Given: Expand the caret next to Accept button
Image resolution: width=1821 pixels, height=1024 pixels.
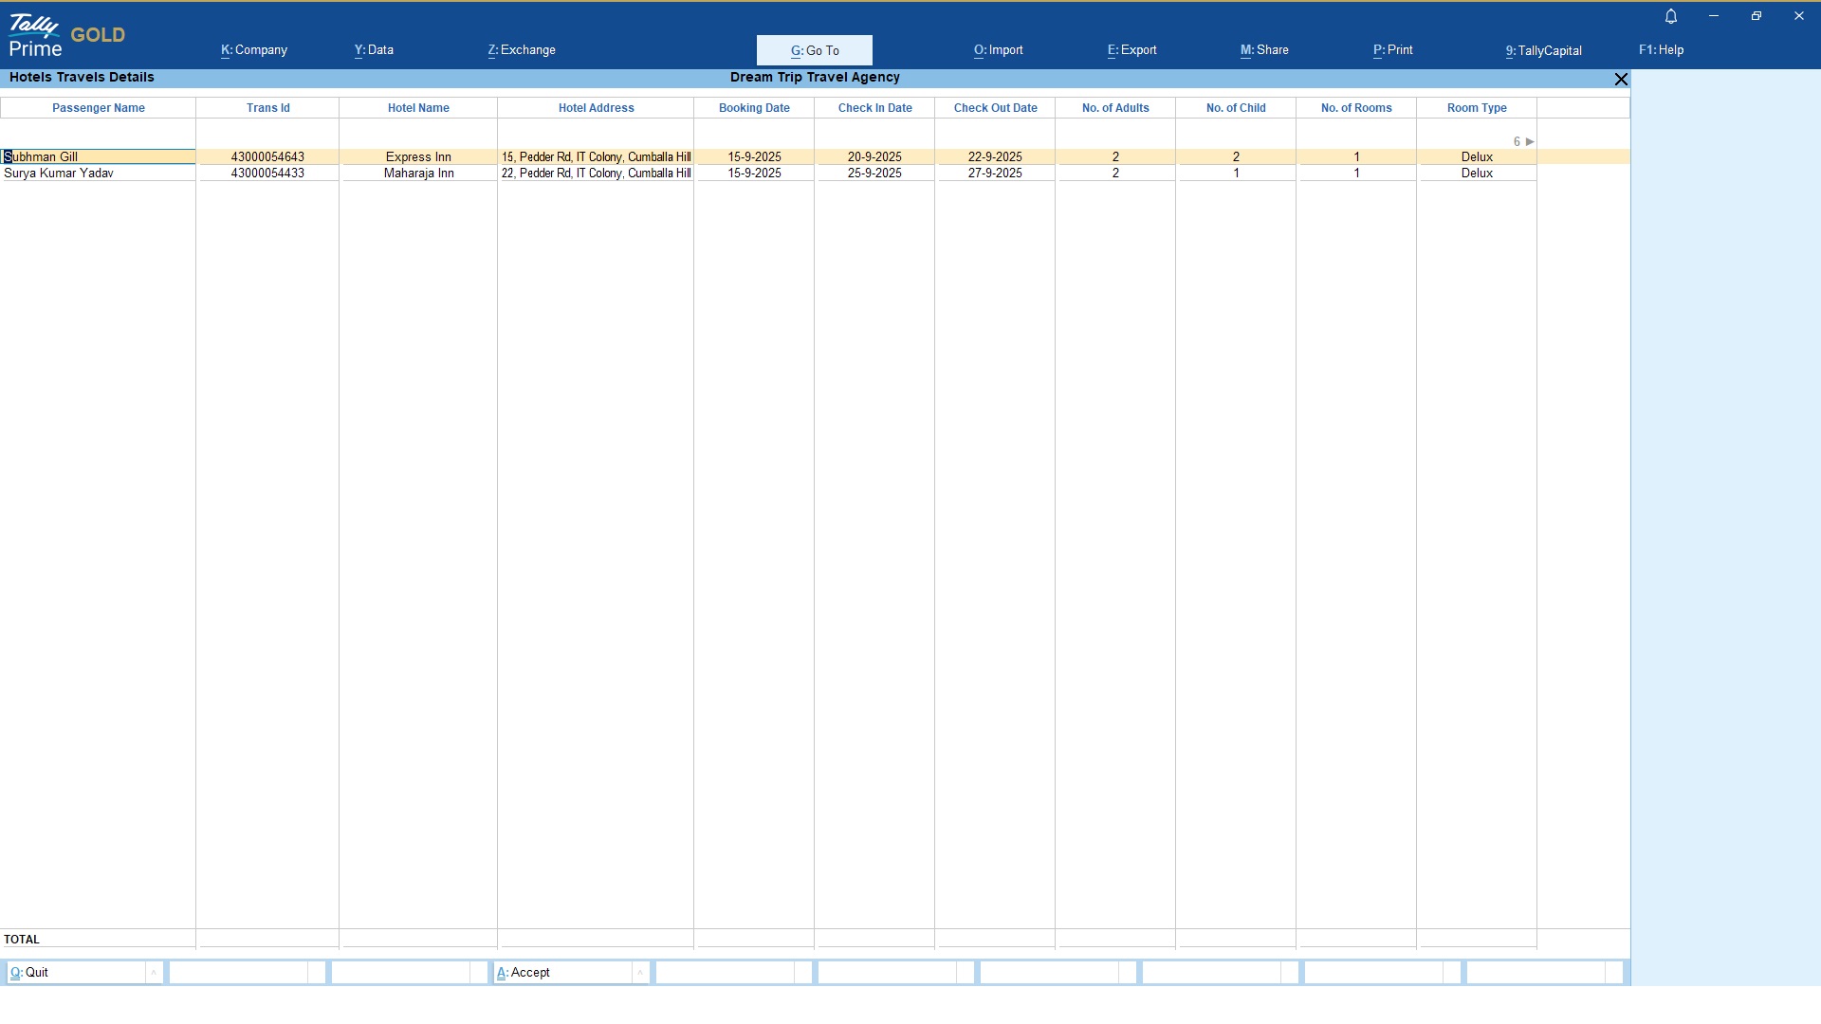Looking at the screenshot, I should coord(640,973).
